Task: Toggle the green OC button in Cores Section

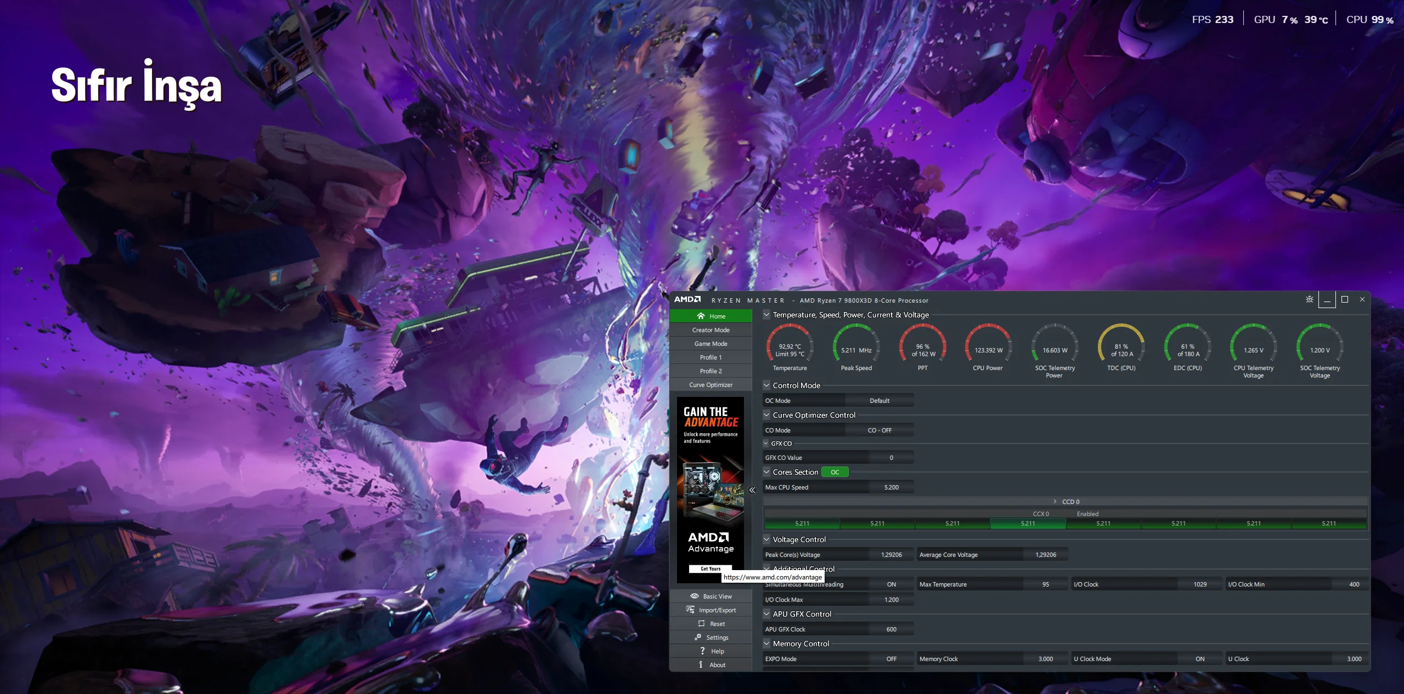Action: click(x=834, y=472)
